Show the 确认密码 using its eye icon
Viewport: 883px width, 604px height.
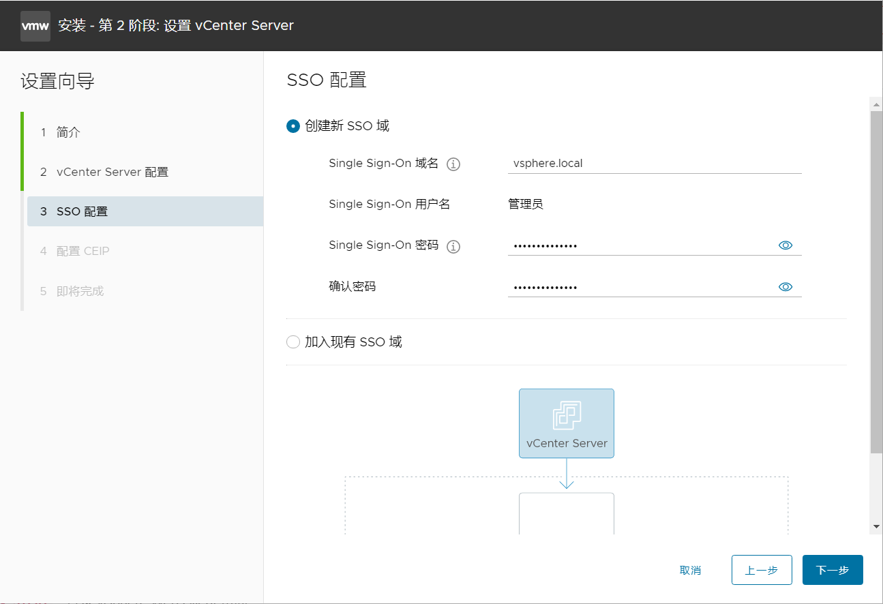click(785, 286)
